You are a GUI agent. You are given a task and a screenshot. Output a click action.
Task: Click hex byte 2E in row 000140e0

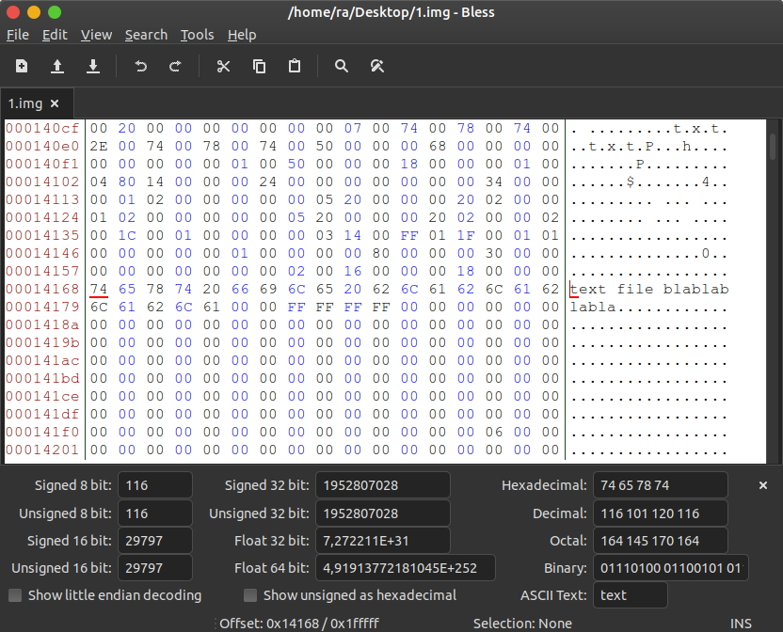tap(99, 147)
